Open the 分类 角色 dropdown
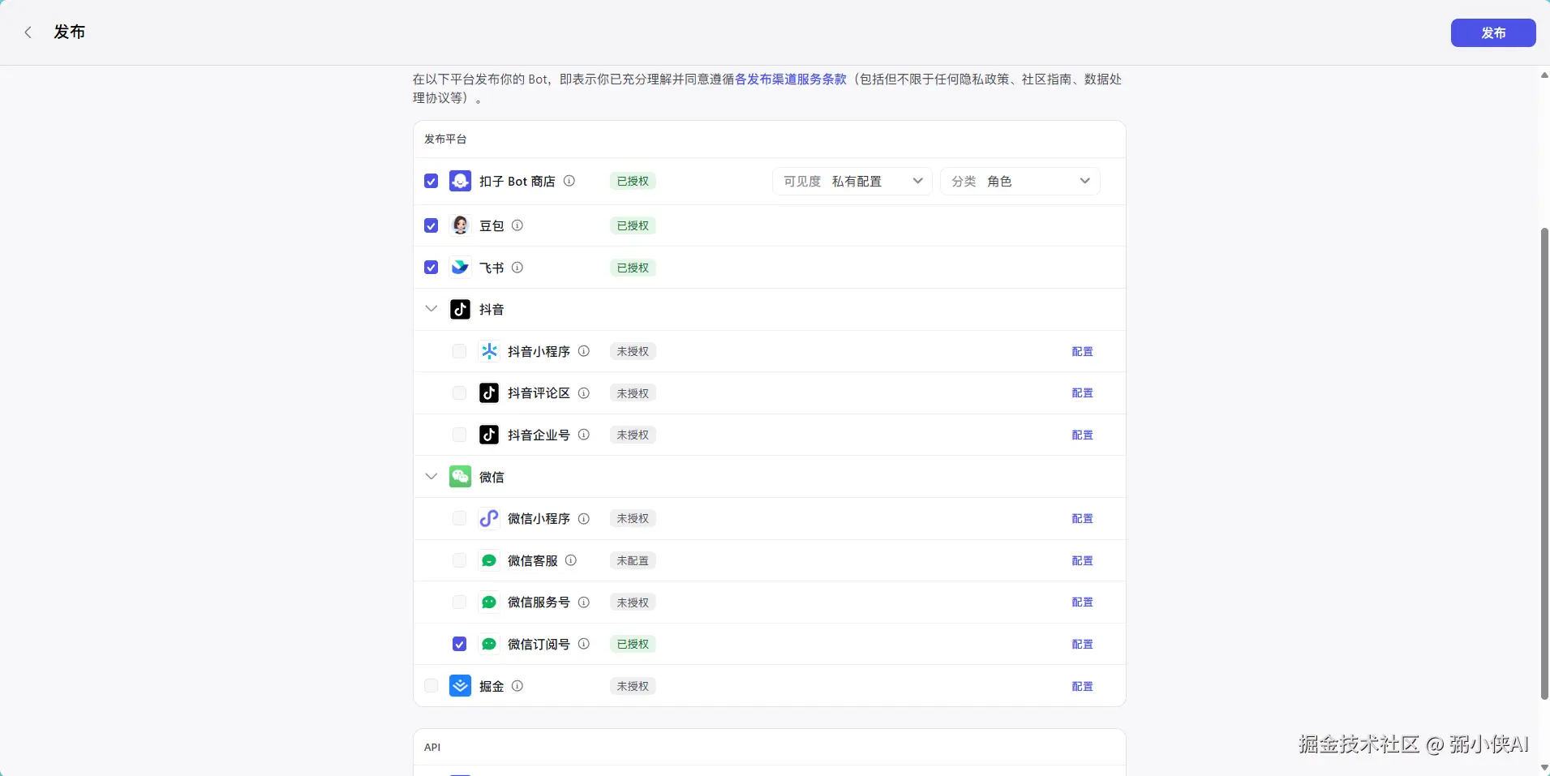 (x=1020, y=181)
